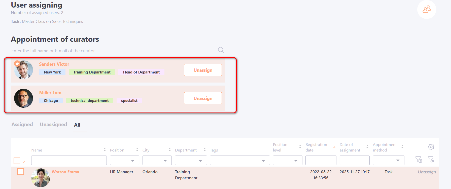The width and height of the screenshot is (451, 189).
Task: Sort by Date of assignment arrows
Action: 367,147
